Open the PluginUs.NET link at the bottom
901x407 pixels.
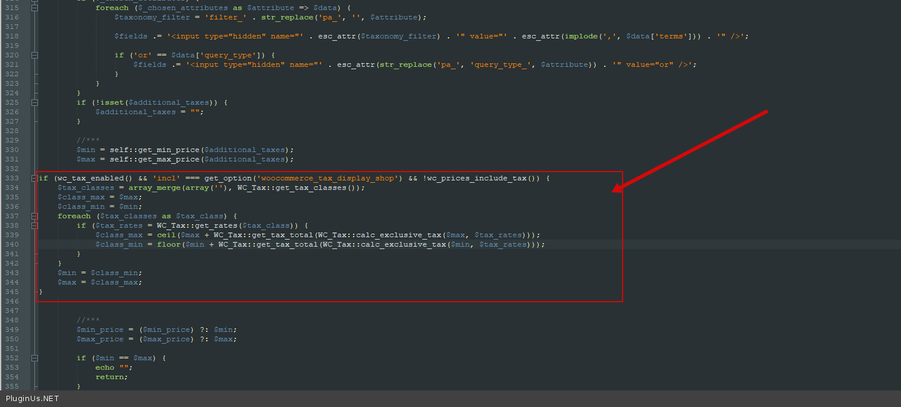click(x=33, y=399)
